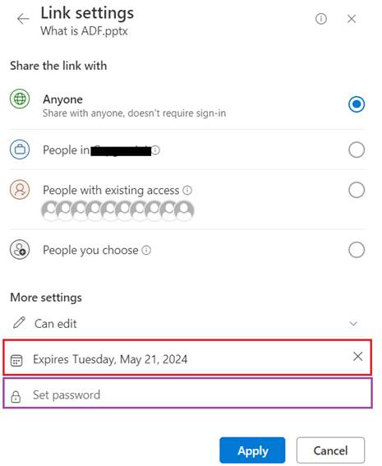Image resolution: width=382 pixels, height=466 pixels.
Task: Select People with existing access radio button
Action: click(357, 190)
